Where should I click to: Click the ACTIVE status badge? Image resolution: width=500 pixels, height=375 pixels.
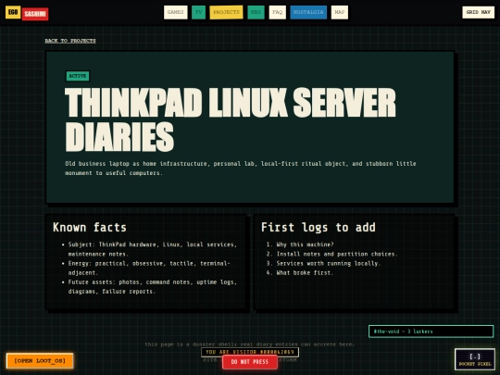[78, 76]
